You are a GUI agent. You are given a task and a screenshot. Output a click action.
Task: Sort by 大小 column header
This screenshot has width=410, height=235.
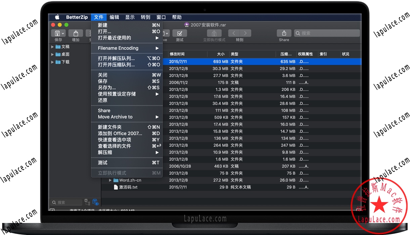coord(218,54)
